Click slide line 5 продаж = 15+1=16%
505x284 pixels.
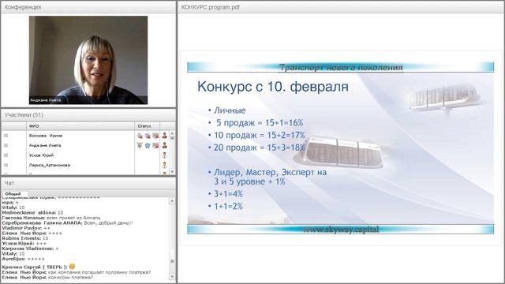pyautogui.click(x=260, y=123)
